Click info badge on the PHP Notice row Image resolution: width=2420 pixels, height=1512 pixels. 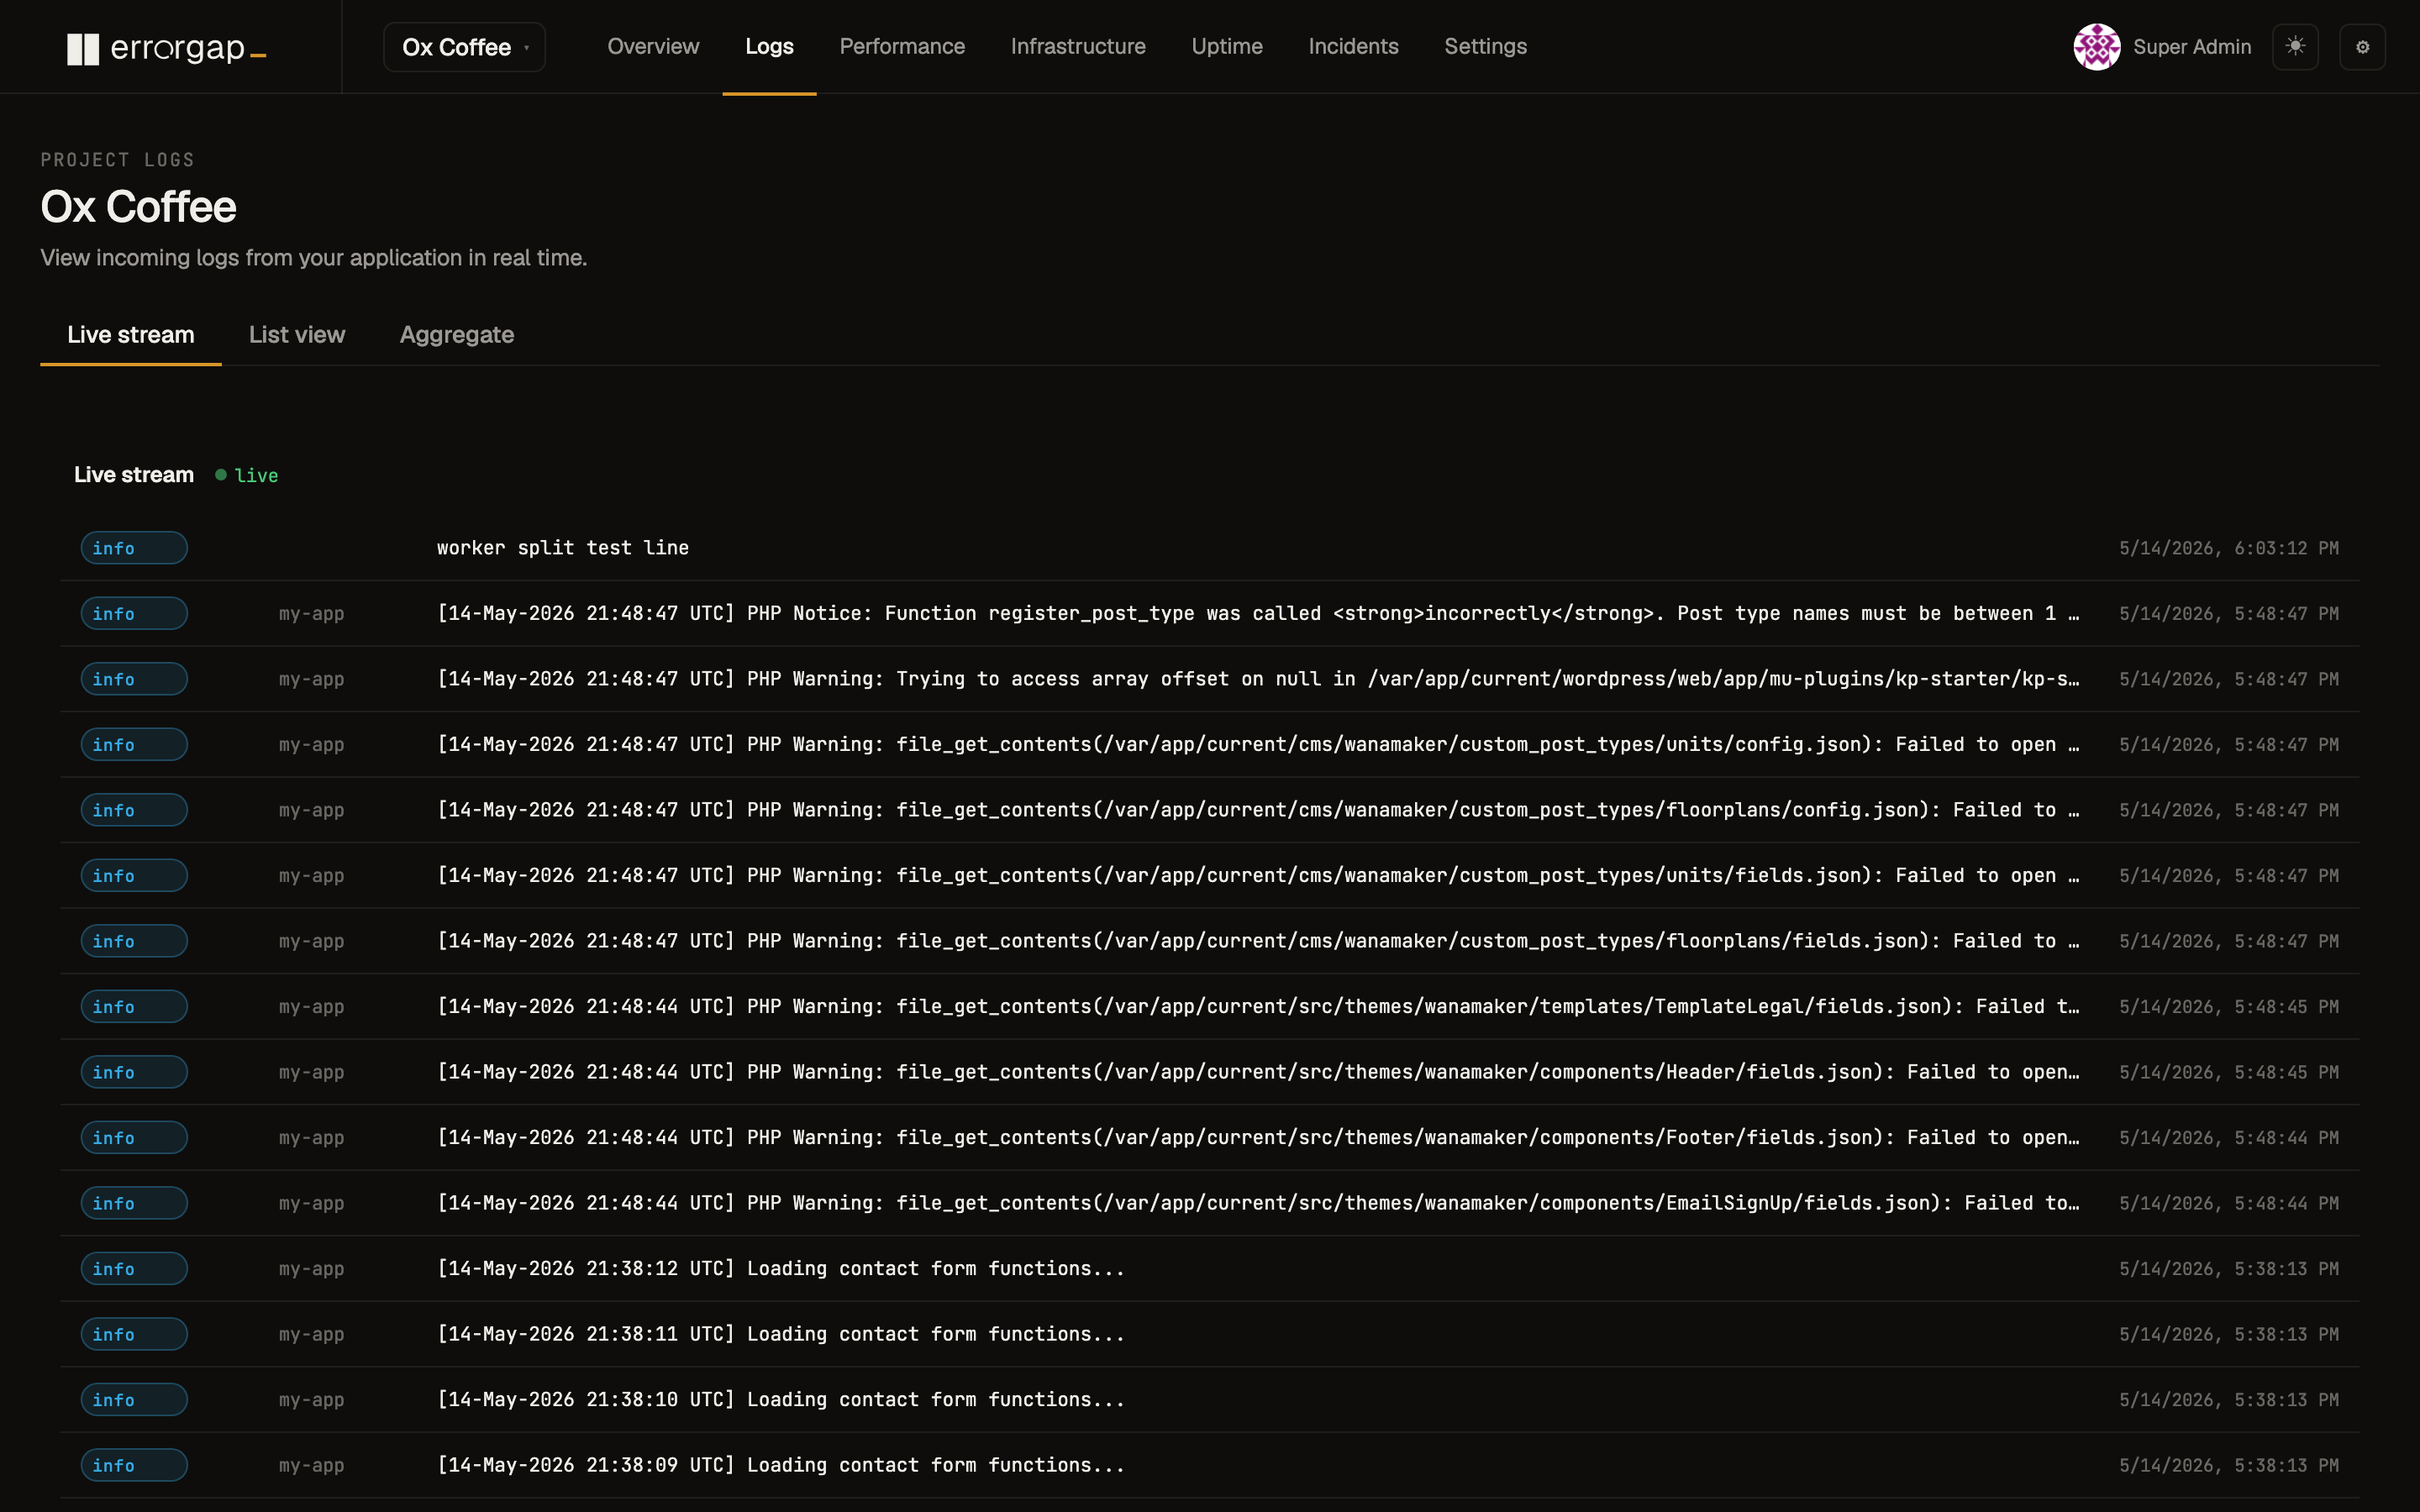[x=134, y=613]
